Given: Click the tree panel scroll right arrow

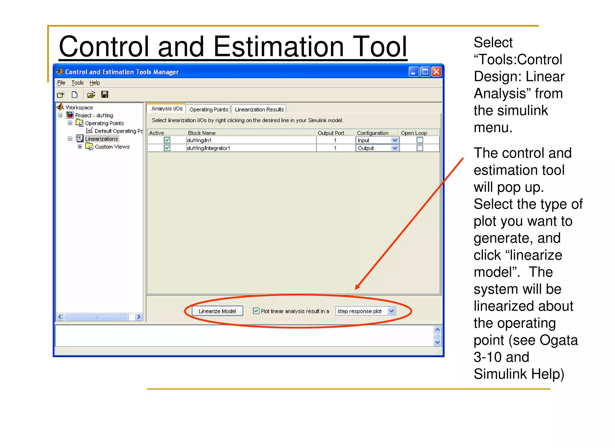Looking at the screenshot, I should (138, 317).
